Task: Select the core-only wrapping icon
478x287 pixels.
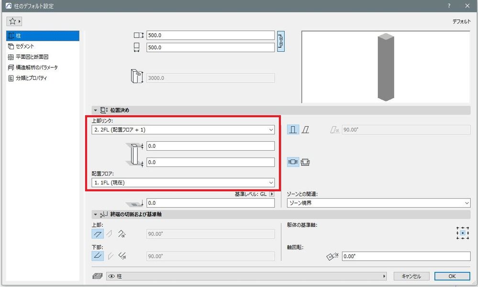Action: (x=293, y=162)
